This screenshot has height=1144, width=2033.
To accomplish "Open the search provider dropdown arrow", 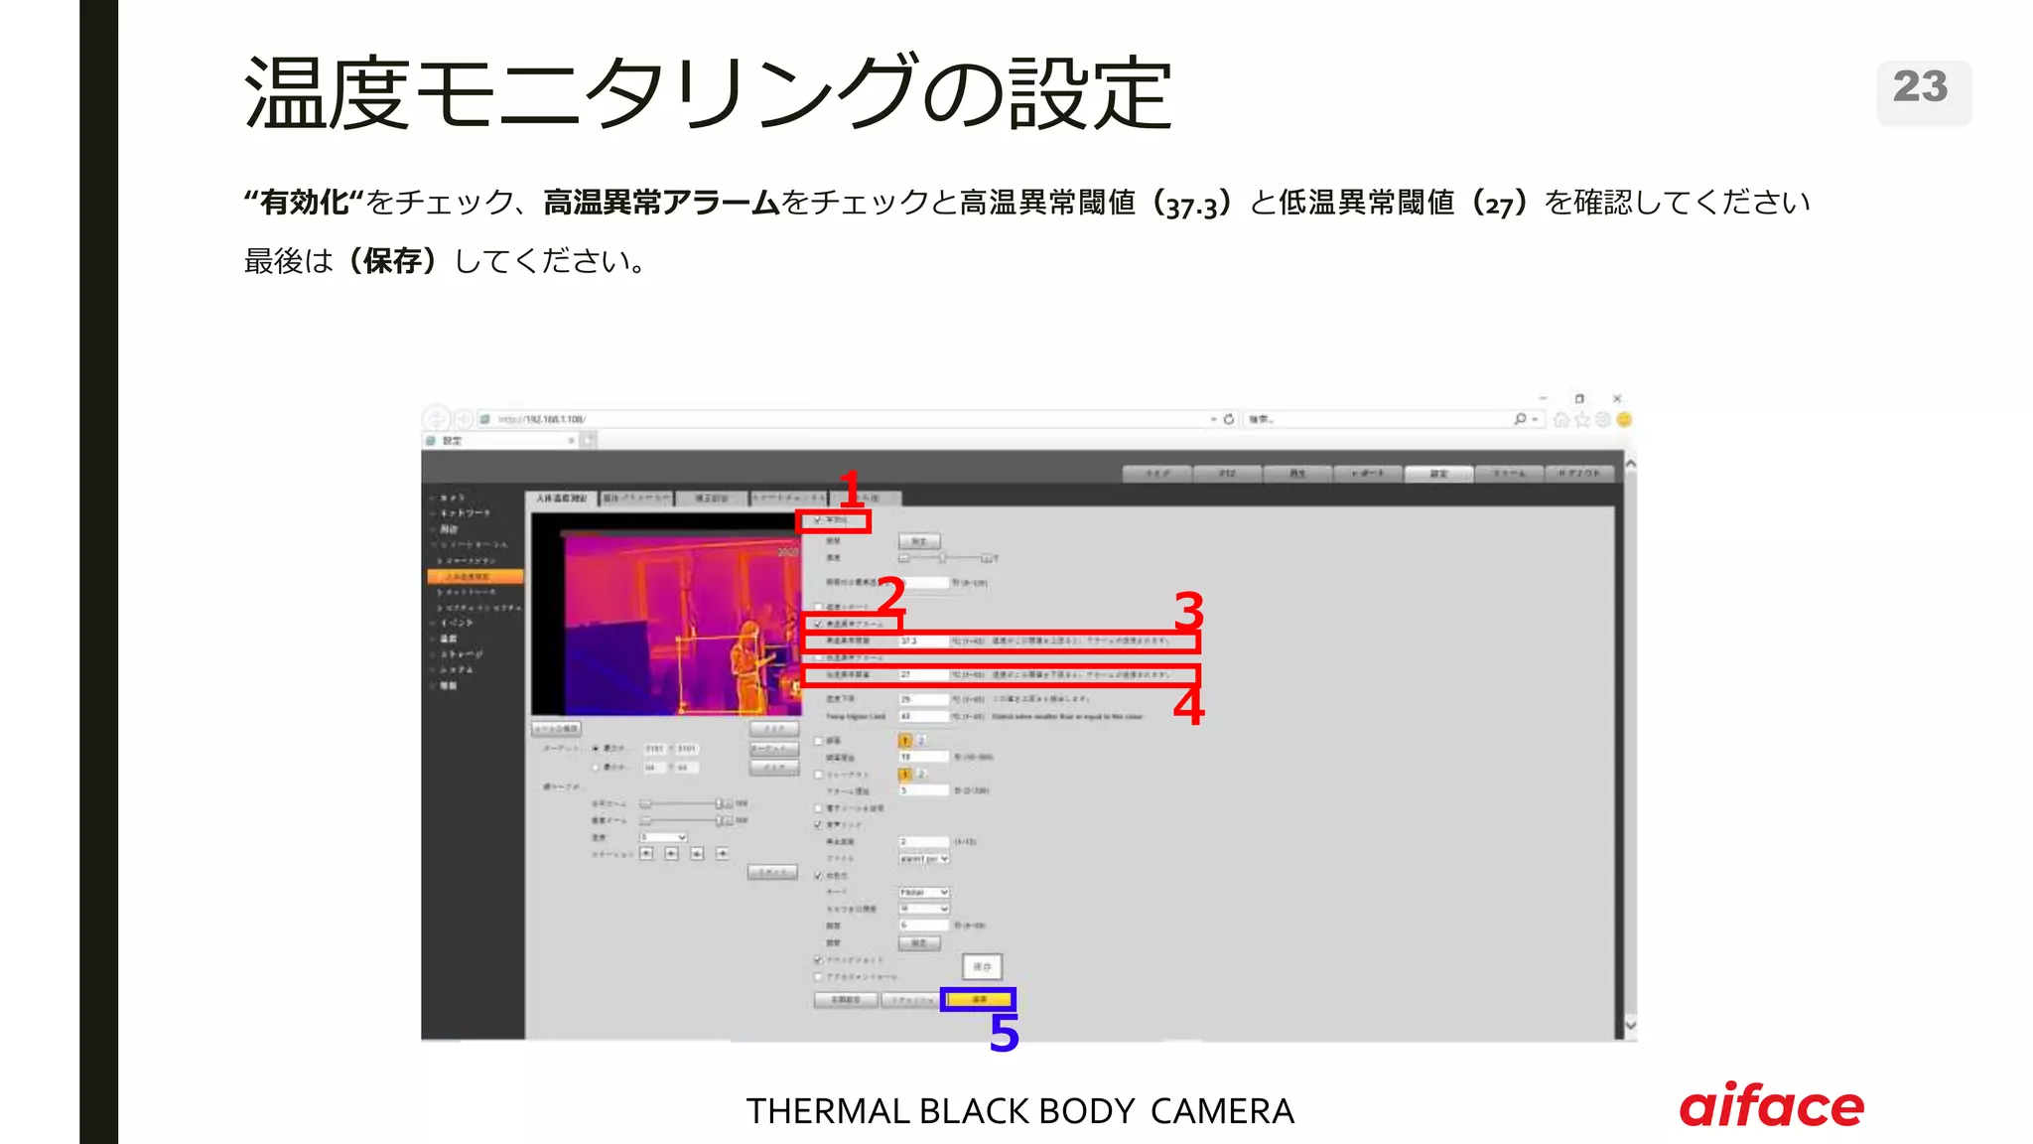I will pyautogui.click(x=1536, y=419).
